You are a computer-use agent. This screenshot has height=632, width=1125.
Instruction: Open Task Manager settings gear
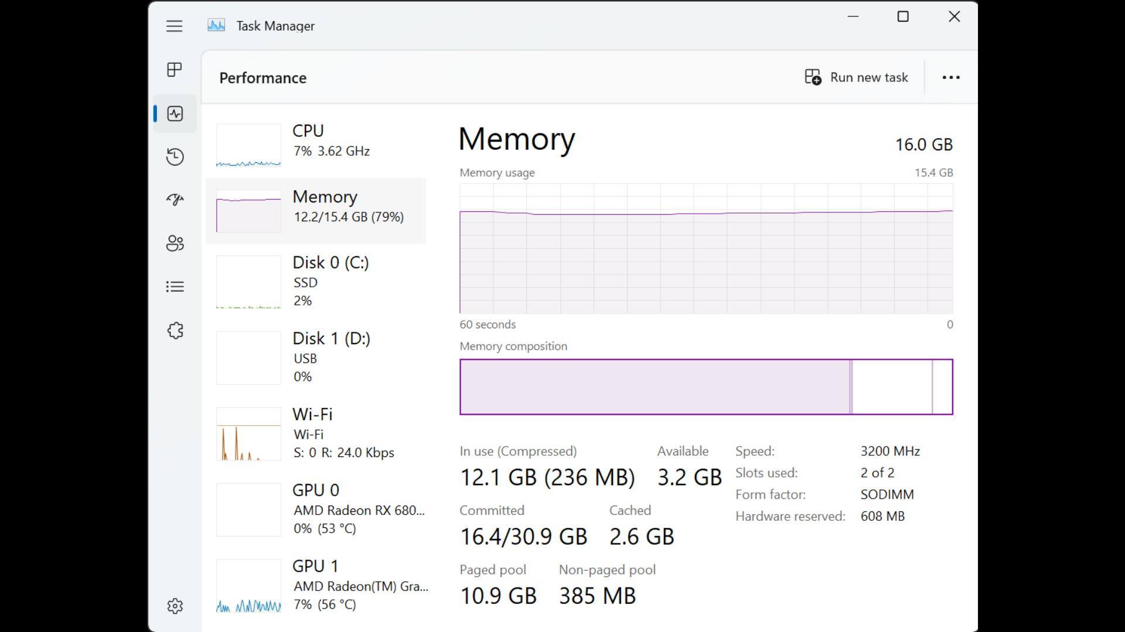[x=175, y=606]
